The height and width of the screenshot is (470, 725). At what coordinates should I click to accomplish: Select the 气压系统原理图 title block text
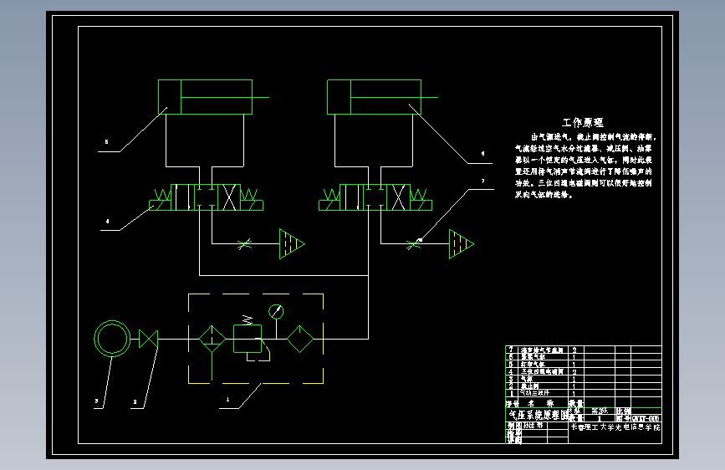[x=538, y=415]
